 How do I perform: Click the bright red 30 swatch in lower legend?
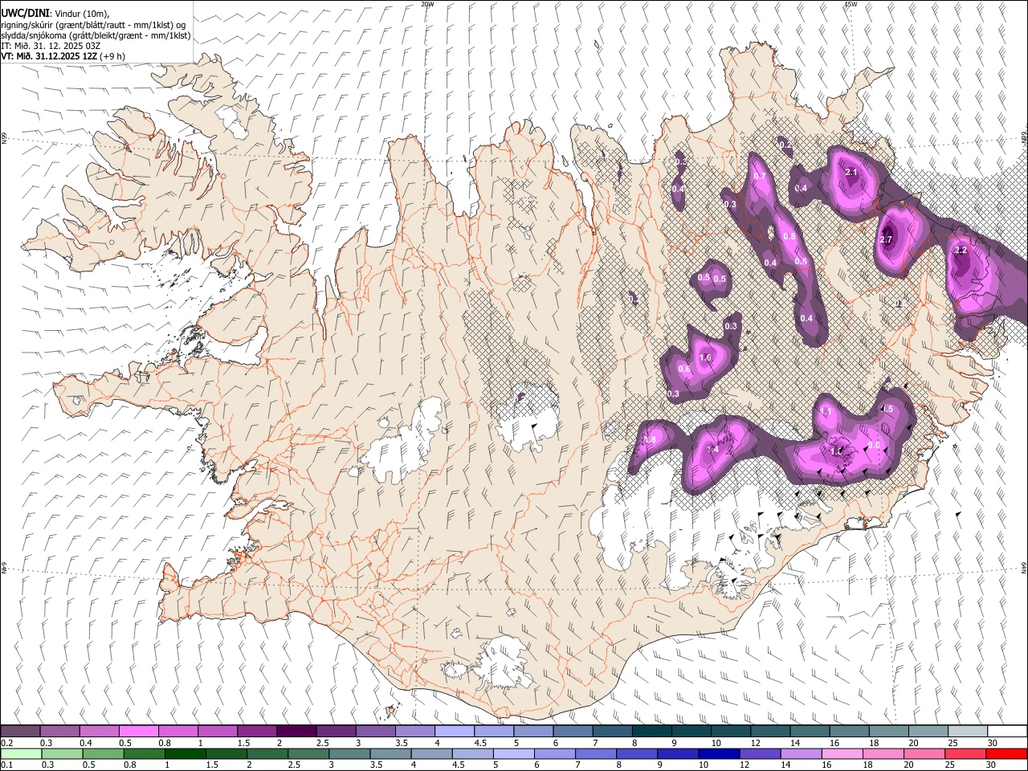1006,753
